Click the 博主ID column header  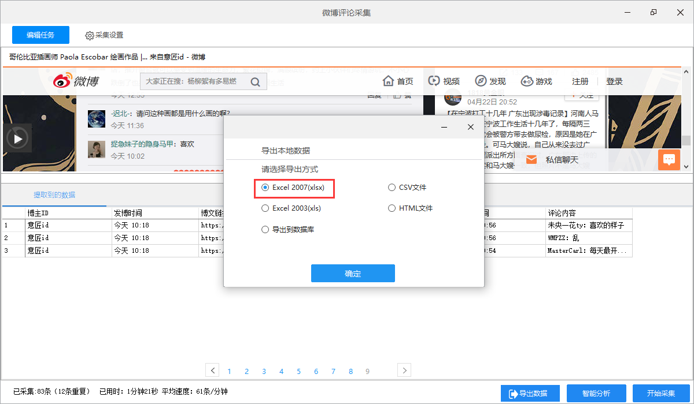tap(68, 213)
